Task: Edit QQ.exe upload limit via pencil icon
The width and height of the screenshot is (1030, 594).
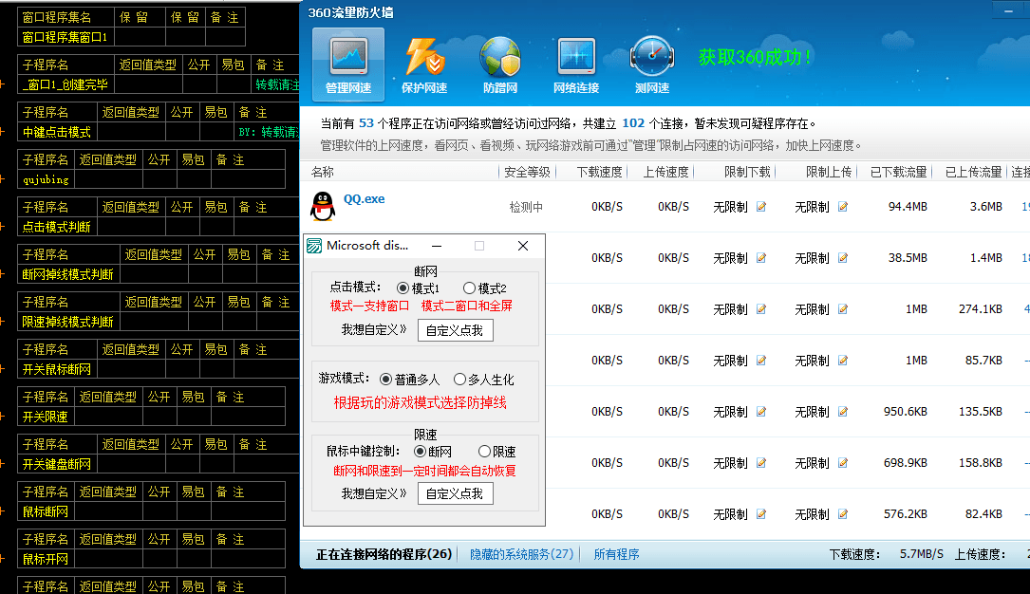Action: [843, 208]
